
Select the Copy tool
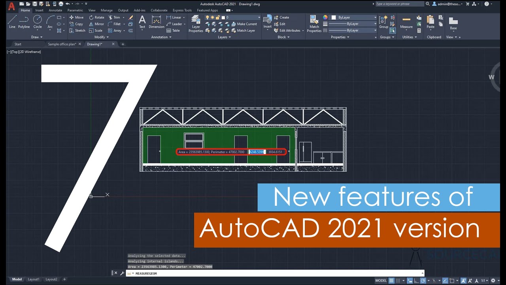76,24
